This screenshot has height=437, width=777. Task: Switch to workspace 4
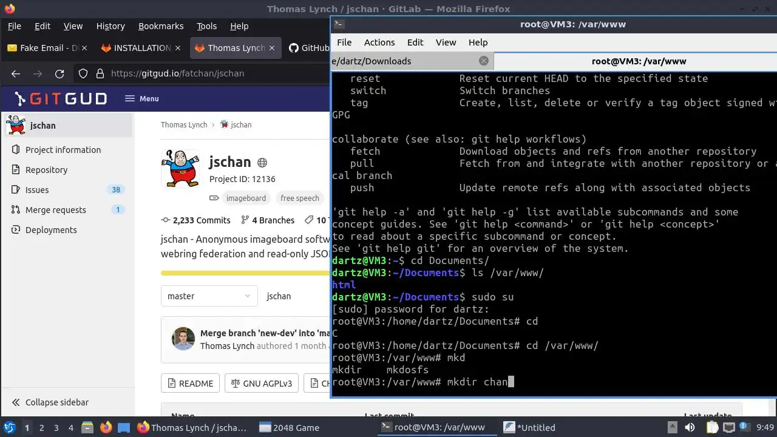coord(70,427)
